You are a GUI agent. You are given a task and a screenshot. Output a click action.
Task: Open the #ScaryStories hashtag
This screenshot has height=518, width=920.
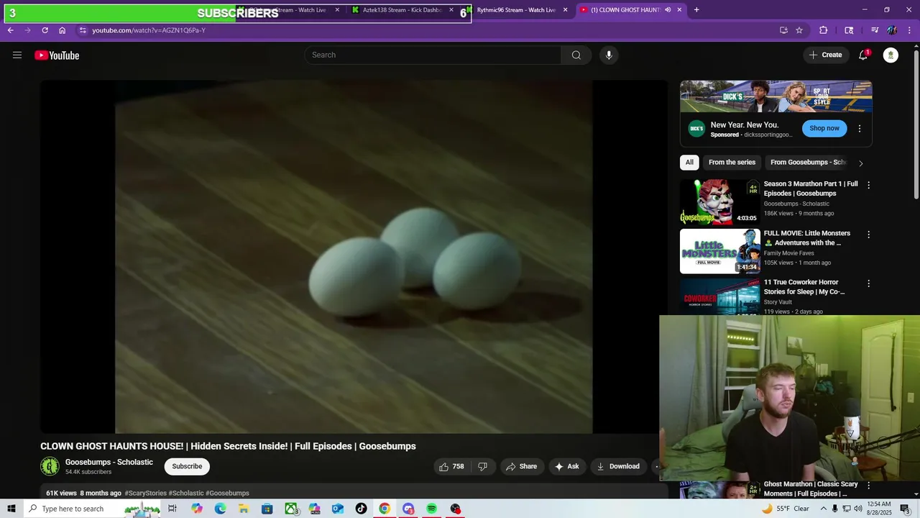(x=145, y=493)
